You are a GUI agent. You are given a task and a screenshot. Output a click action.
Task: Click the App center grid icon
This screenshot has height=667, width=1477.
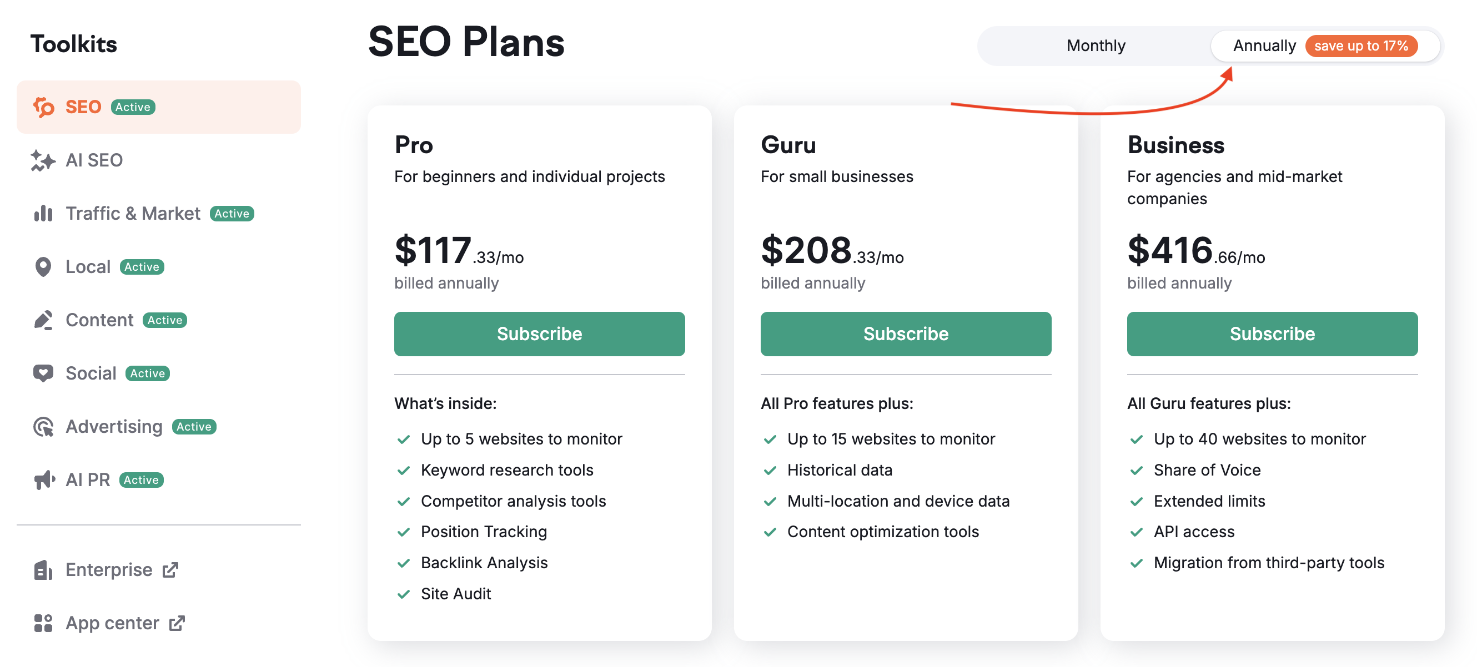[43, 623]
